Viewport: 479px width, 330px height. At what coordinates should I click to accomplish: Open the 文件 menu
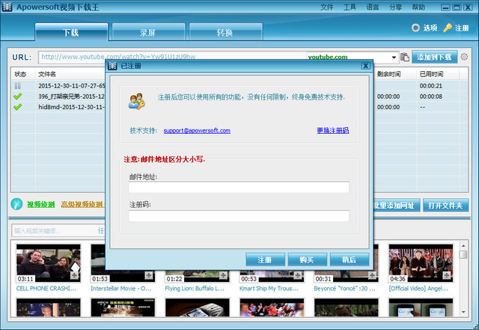(326, 7)
